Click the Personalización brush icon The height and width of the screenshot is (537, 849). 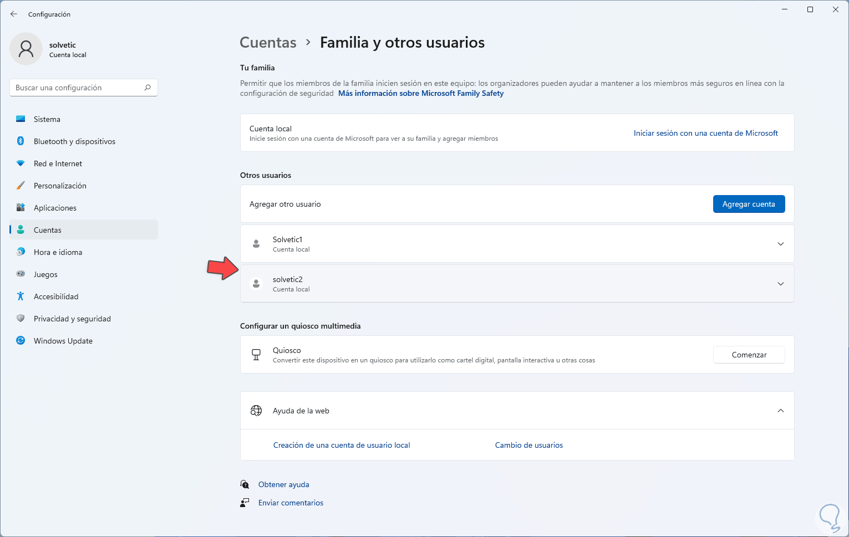(x=21, y=186)
